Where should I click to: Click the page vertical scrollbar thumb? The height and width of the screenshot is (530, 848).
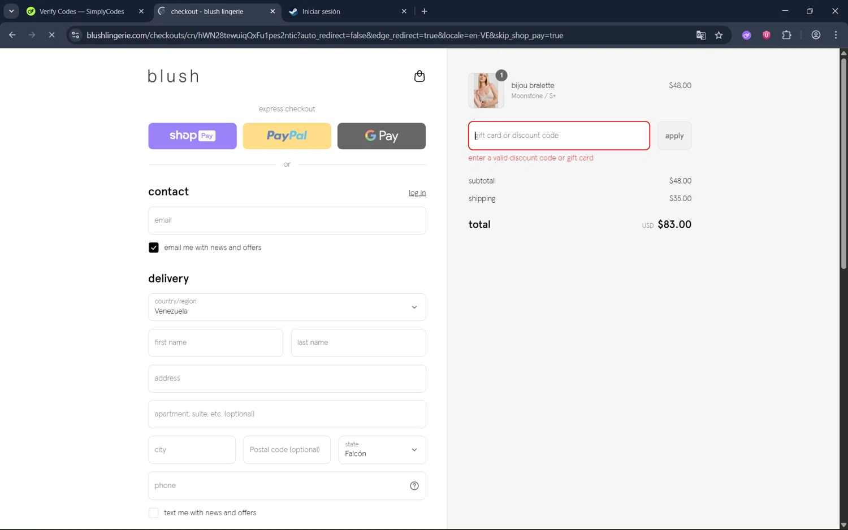click(843, 164)
